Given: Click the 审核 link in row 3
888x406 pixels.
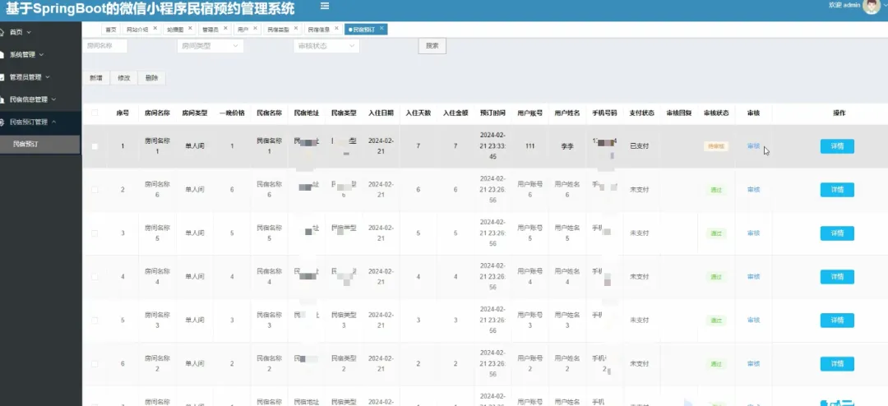Looking at the screenshot, I should tap(753, 233).
